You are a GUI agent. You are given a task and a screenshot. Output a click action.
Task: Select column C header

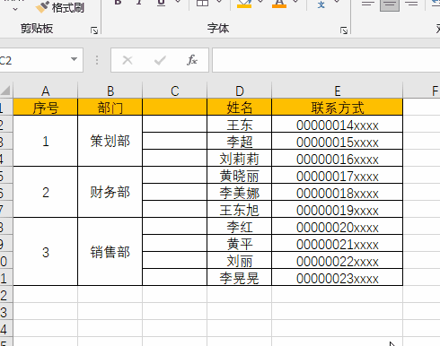click(x=175, y=91)
